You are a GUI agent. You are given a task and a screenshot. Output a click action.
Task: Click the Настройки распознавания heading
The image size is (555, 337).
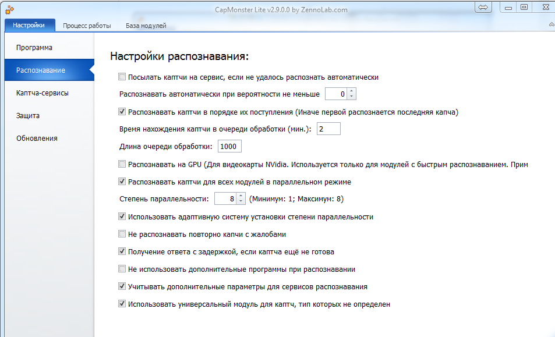click(179, 56)
